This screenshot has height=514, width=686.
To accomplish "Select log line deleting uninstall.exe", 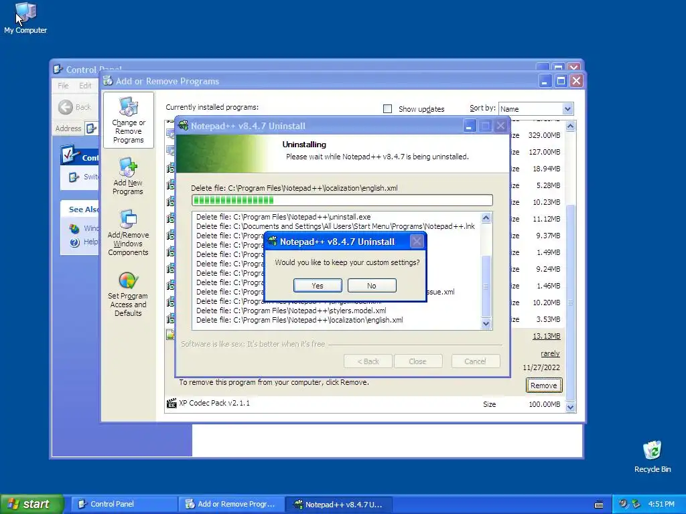I will point(283,217).
